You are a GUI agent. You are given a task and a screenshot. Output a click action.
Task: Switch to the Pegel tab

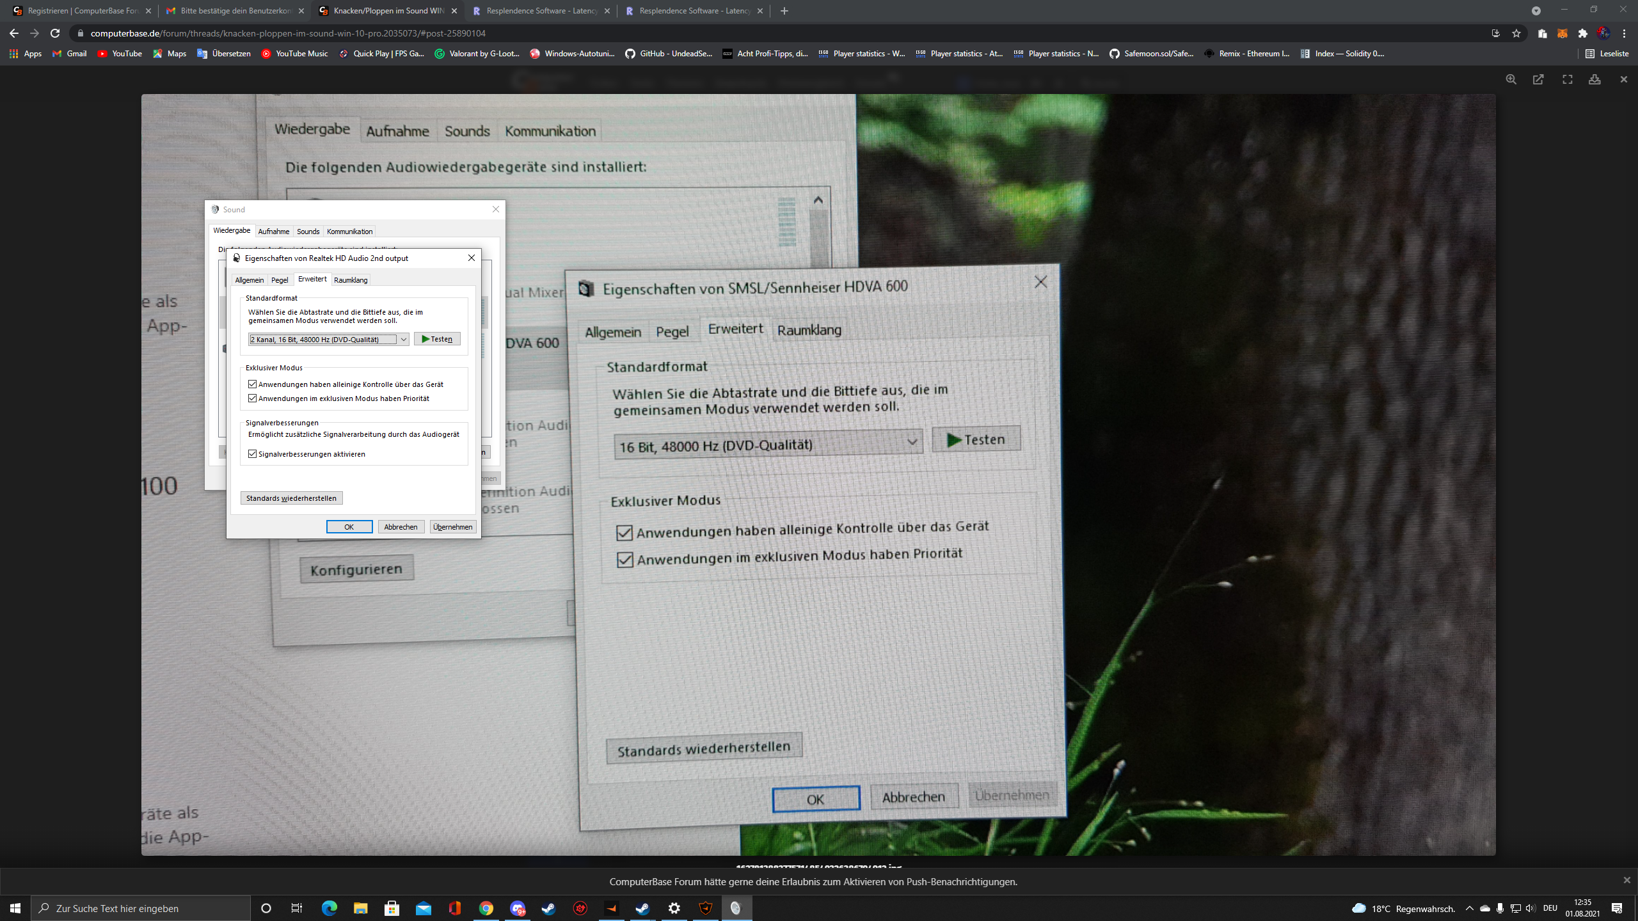(x=280, y=280)
